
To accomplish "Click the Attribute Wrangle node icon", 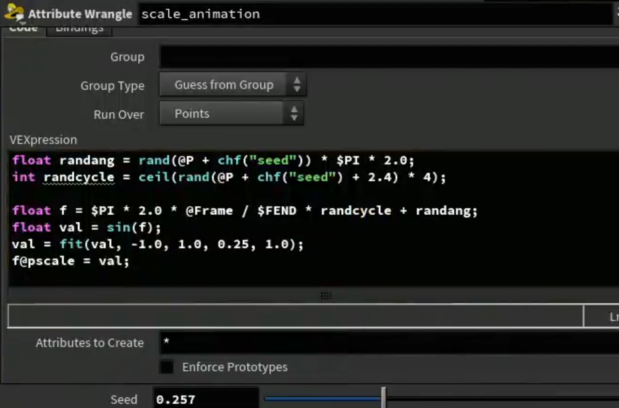I will pos(14,14).
